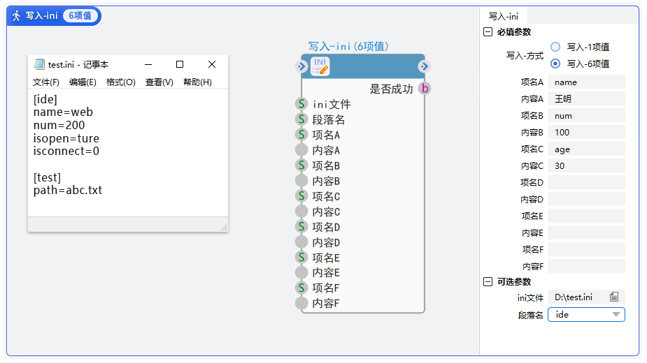Click the empty 项名E input field

pos(586,216)
